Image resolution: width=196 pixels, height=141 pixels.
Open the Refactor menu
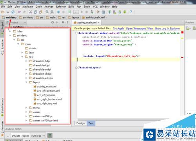pyautogui.click(x=61, y=7)
